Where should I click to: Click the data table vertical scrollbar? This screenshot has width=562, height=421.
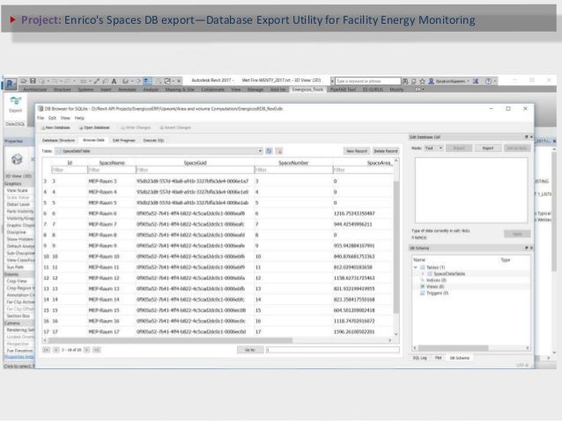(396, 248)
